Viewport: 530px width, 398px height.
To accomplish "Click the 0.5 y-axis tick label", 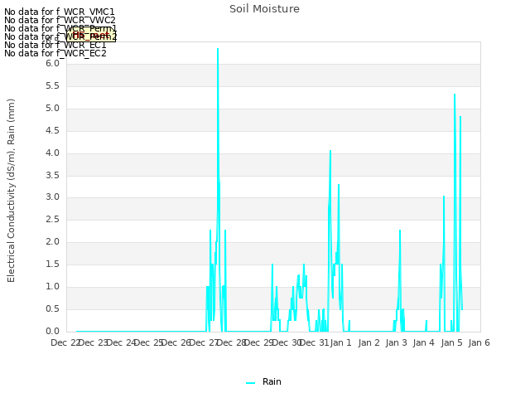I will pyautogui.click(x=52, y=308).
